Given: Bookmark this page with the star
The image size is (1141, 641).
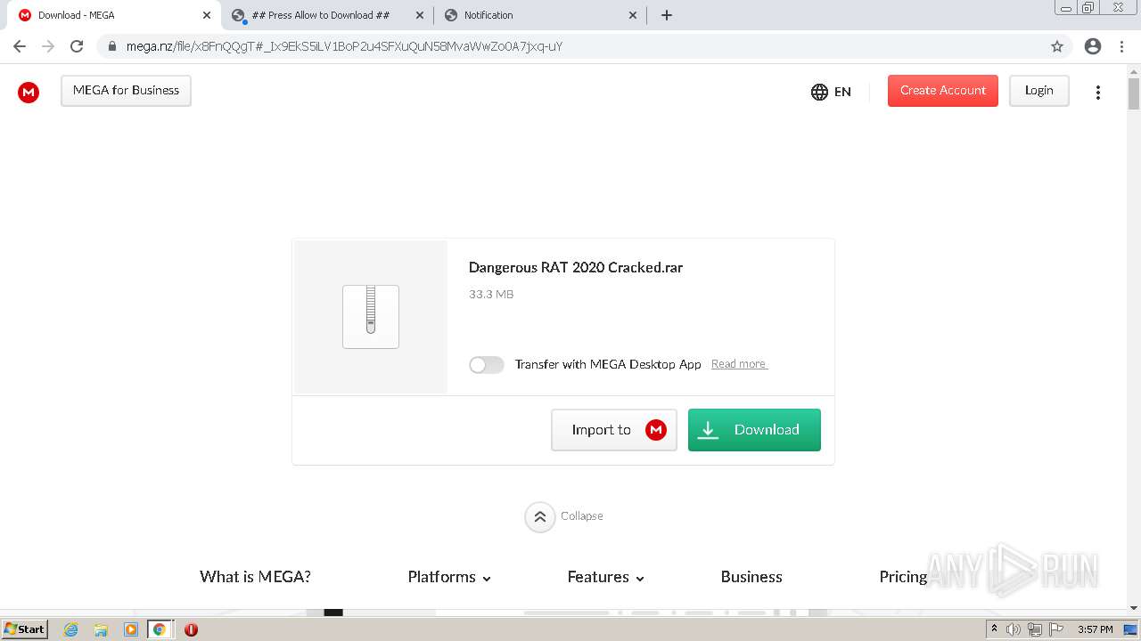Looking at the screenshot, I should point(1057,46).
